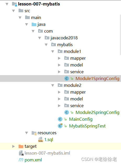This screenshot has width=121, height=164.
Task: Click the module1 package icon
Action: (x=60, y=51)
